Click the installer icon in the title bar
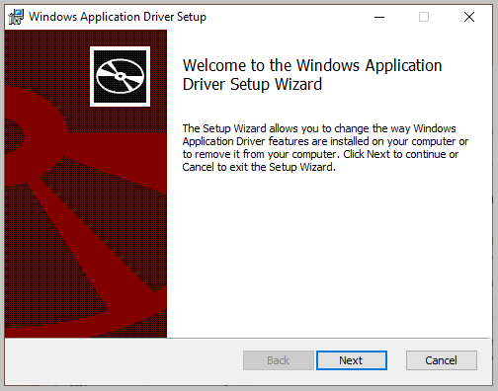The image size is (498, 391). point(16,17)
